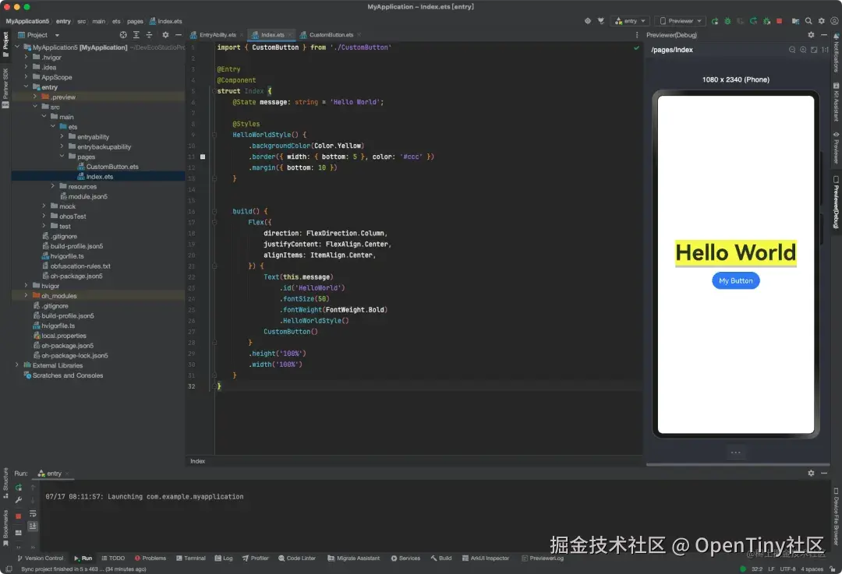842x574 pixels.
Task: Open the Version Control tab
Action: point(41,558)
